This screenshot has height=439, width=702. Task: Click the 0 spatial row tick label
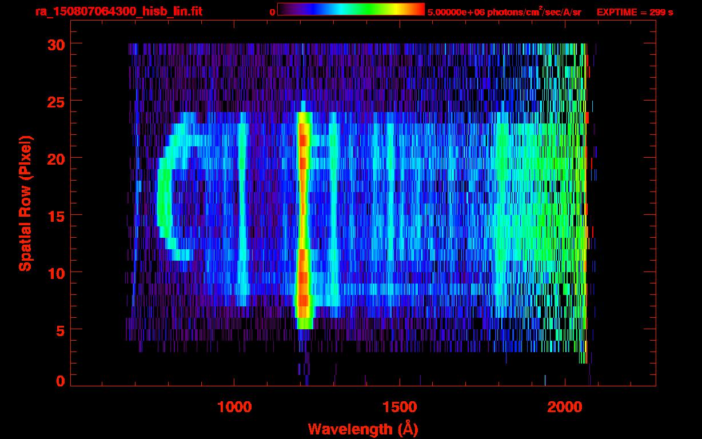[61, 381]
